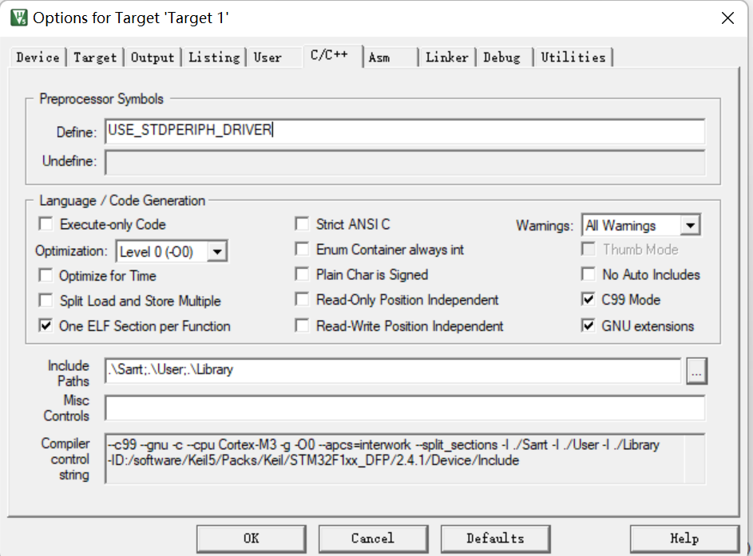Close the Options for Target dialog
Viewport: 753px width, 556px height.
click(727, 18)
